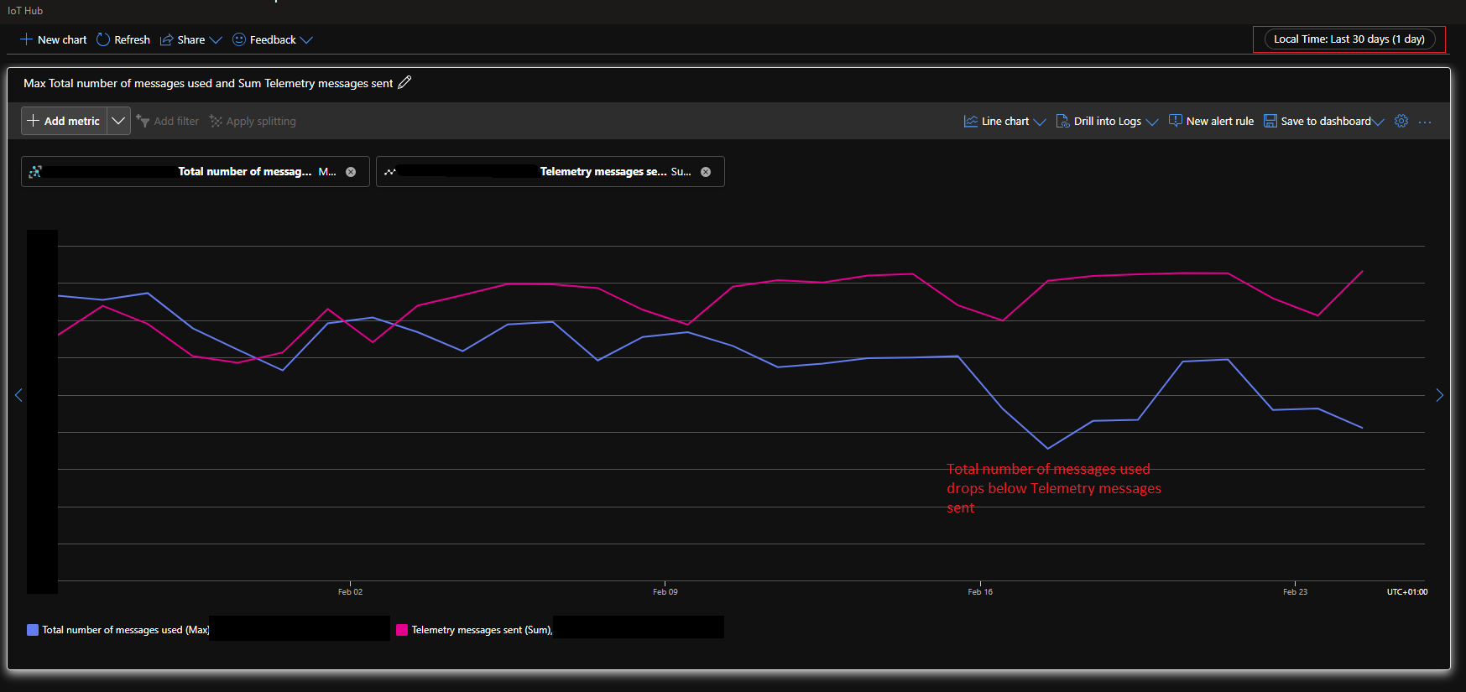This screenshot has height=692, width=1466.
Task: Click the Drill into Logs icon
Action: pos(1062,121)
